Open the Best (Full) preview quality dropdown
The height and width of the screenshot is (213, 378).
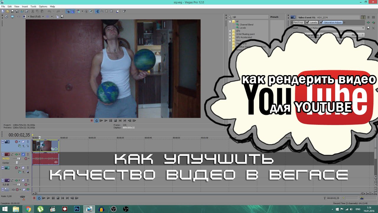coord(37,17)
